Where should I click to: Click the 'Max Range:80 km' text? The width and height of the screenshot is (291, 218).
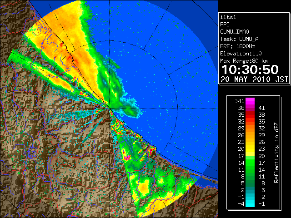click(x=244, y=61)
